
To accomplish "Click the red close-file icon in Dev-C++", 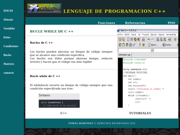I will [x=139, y=39].
